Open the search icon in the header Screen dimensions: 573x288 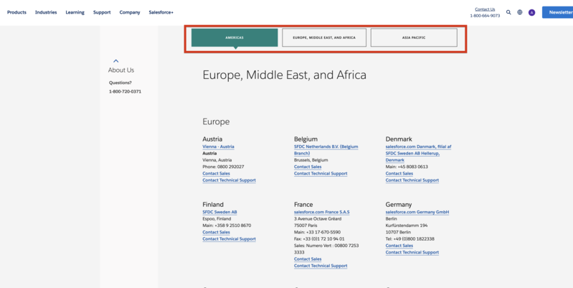tap(508, 12)
